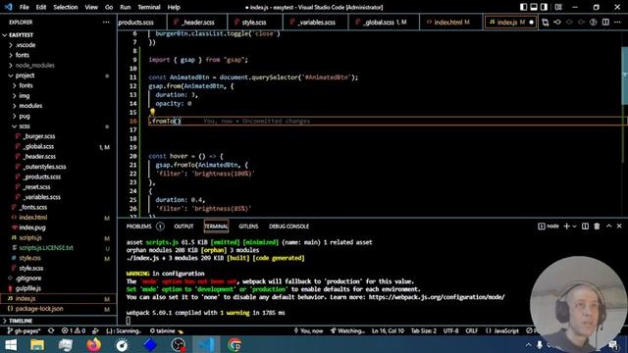Screen dimensions: 628x353
Task: Open terminal launch profile dropdown arrow
Action: tap(574, 227)
